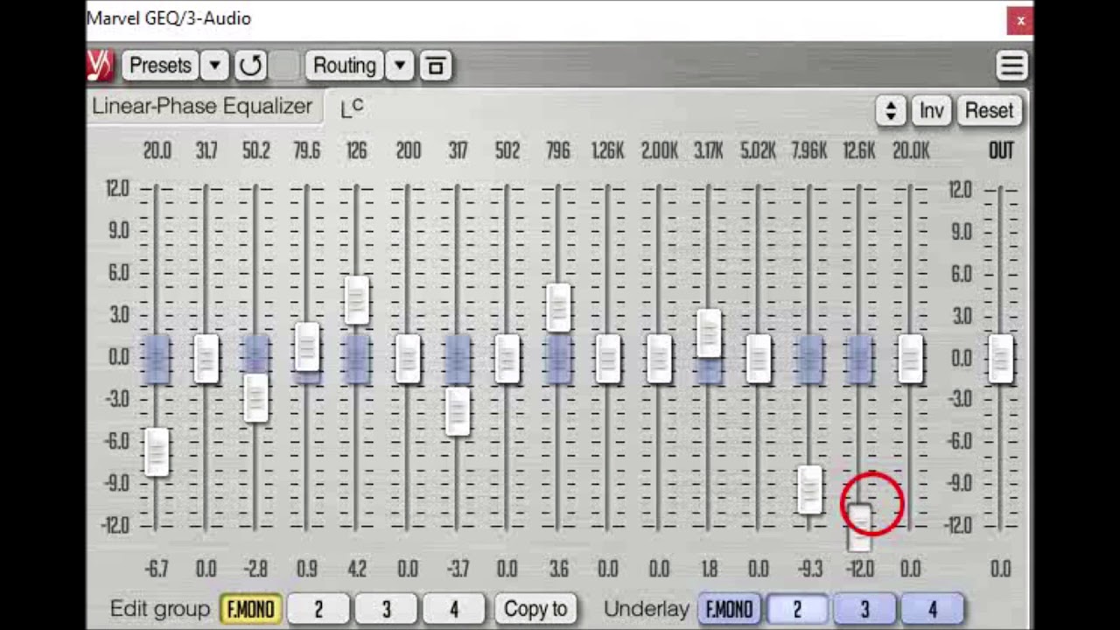The image size is (1120, 630).
Task: Select Edit group 2
Action: coord(318,609)
